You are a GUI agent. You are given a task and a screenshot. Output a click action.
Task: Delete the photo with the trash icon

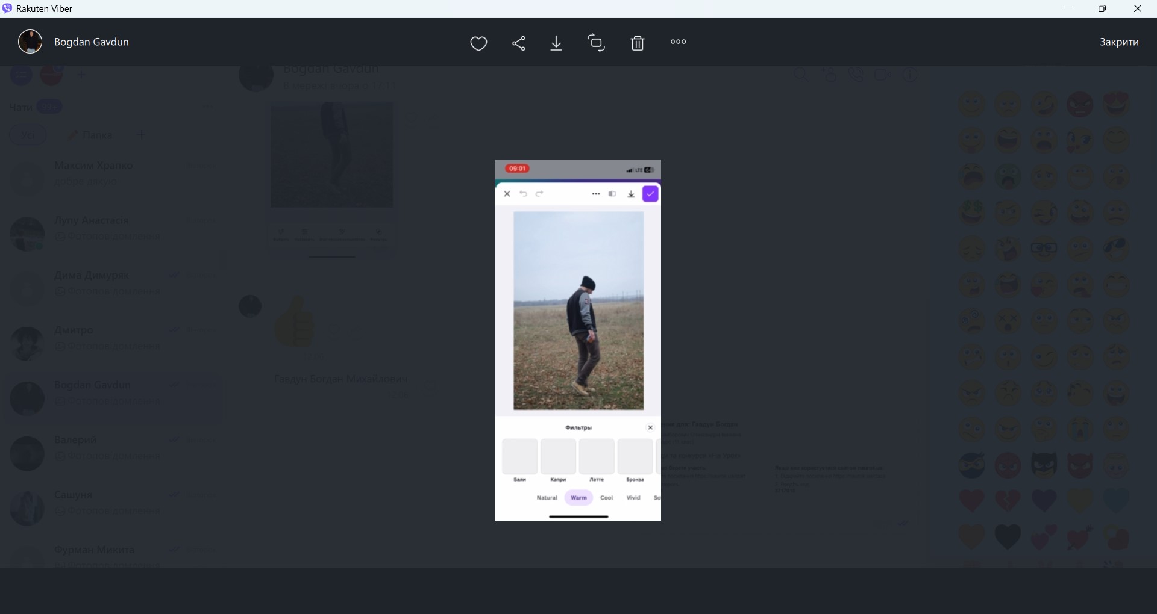(x=638, y=43)
